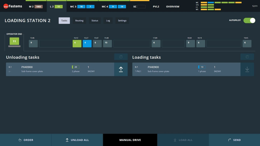Click the refresh icon above Unloading tasks

121,57
